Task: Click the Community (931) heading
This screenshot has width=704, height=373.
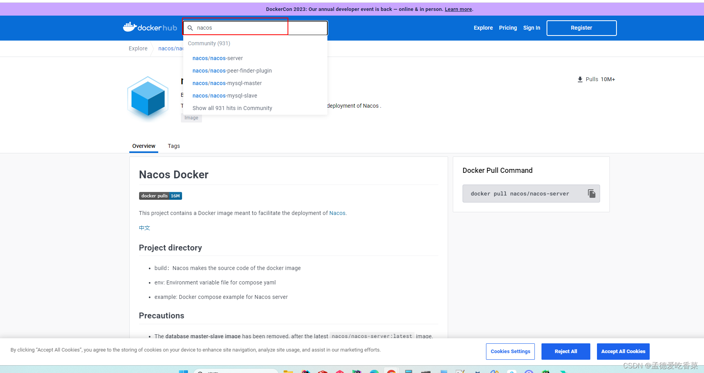Action: (x=209, y=43)
